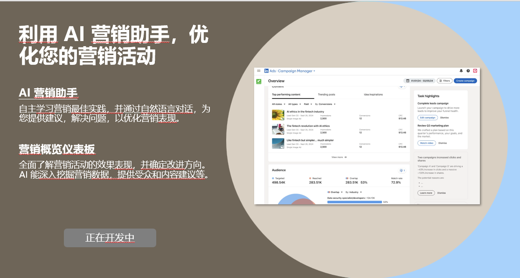Open the By: Conversions sort dropdown

pyautogui.click(x=326, y=104)
